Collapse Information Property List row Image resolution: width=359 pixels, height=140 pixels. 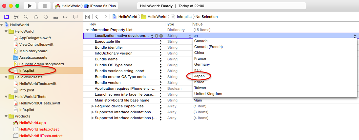pos(87,30)
